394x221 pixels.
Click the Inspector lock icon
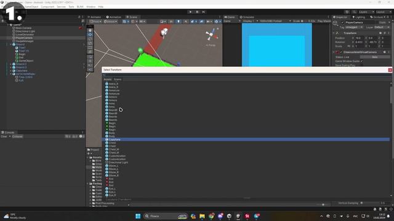click(388, 17)
